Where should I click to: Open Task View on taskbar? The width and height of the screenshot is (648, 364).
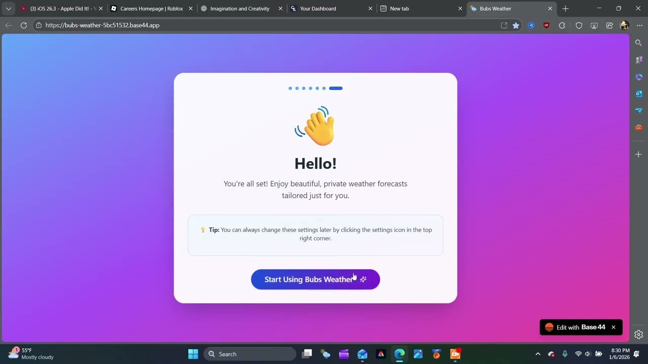pyautogui.click(x=307, y=354)
